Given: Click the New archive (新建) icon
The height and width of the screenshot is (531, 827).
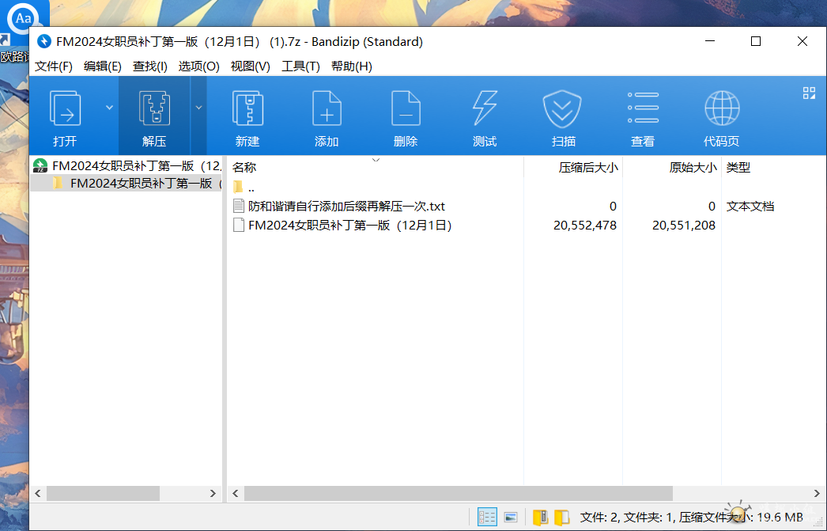Looking at the screenshot, I should tap(247, 108).
